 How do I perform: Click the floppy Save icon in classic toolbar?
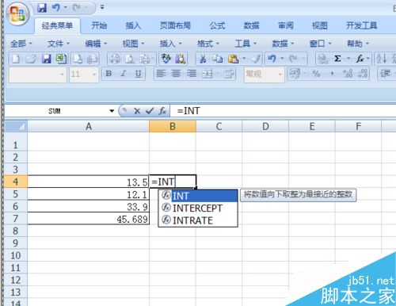point(46,59)
